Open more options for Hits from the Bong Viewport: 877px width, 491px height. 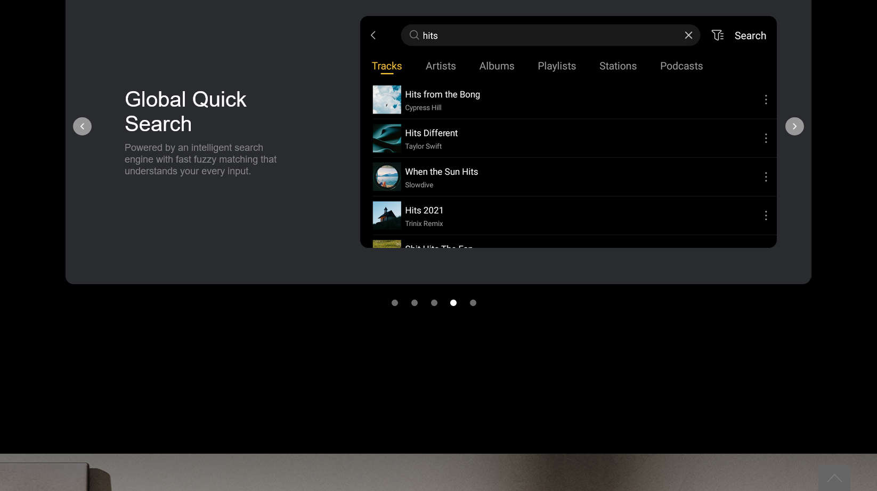[766, 100]
